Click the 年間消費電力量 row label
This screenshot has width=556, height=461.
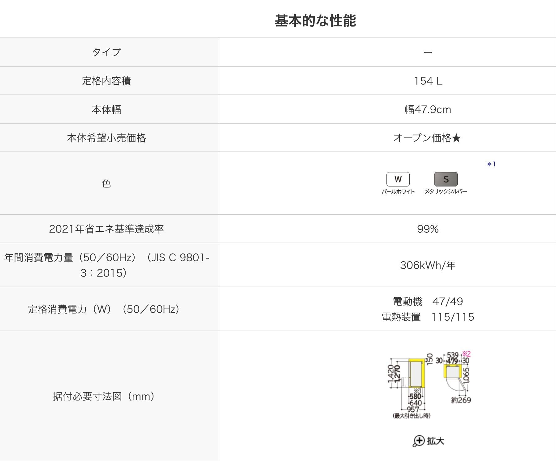tap(106, 265)
